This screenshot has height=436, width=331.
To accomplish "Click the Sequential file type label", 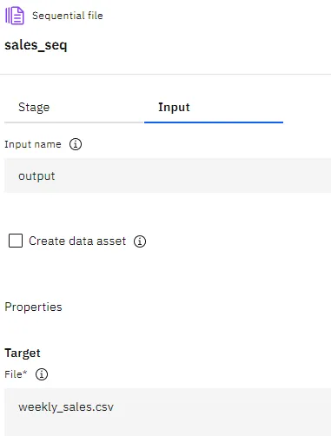I will [x=68, y=16].
